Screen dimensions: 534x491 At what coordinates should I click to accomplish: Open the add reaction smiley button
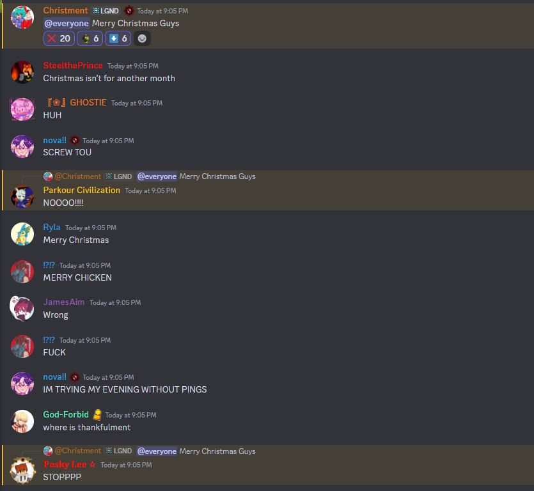142,38
